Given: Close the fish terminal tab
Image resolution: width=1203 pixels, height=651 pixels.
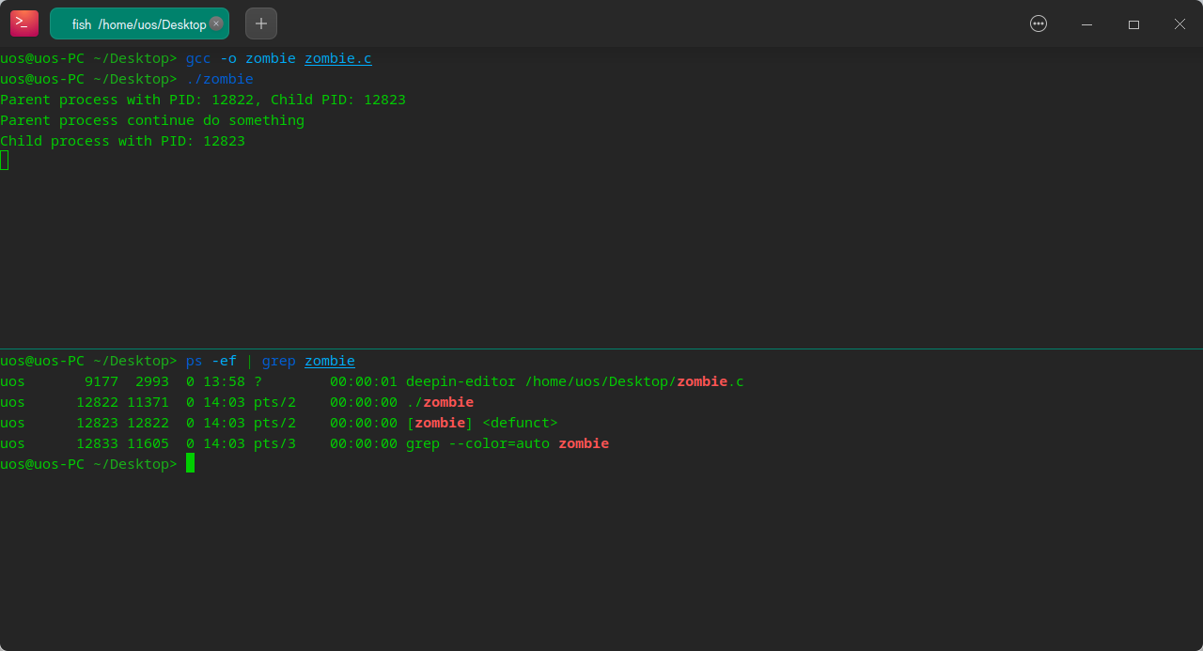Looking at the screenshot, I should 216,23.
